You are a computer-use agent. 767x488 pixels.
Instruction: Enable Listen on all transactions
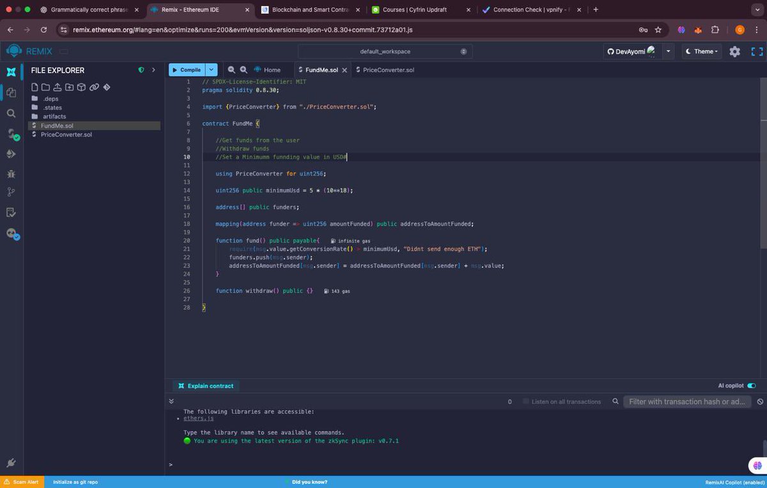(525, 402)
